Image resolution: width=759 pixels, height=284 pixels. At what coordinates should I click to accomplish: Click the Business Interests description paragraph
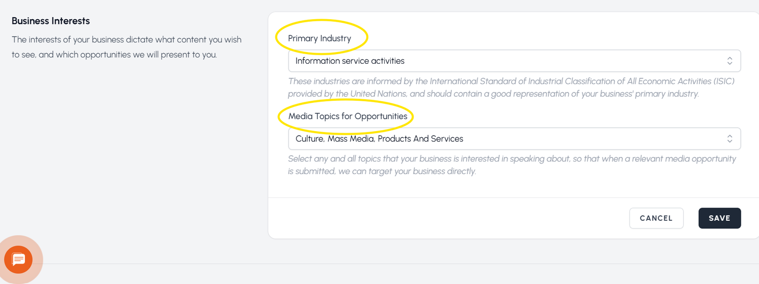[126, 47]
